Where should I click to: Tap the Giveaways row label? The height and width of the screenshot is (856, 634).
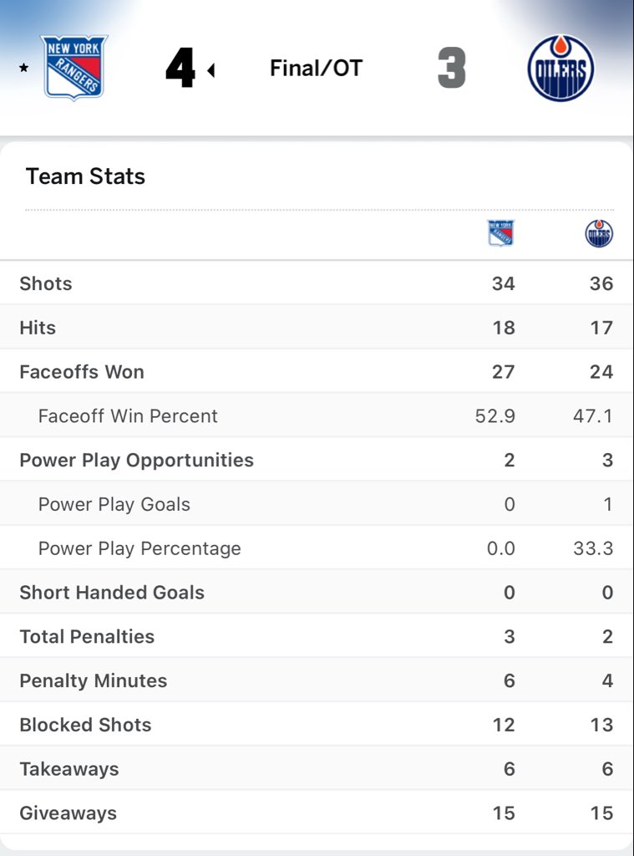click(68, 813)
